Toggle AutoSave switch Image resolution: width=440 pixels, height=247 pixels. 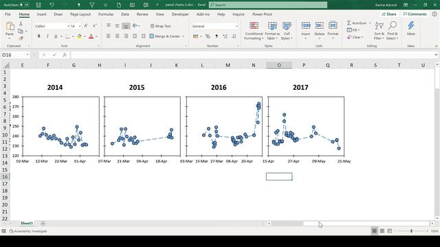click(25, 5)
